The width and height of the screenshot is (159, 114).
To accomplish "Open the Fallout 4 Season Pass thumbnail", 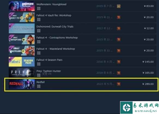I will tap(22, 62).
